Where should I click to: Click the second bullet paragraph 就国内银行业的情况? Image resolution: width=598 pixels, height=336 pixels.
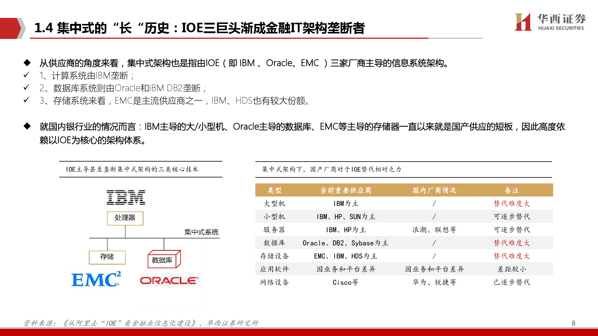pyautogui.click(x=302, y=133)
